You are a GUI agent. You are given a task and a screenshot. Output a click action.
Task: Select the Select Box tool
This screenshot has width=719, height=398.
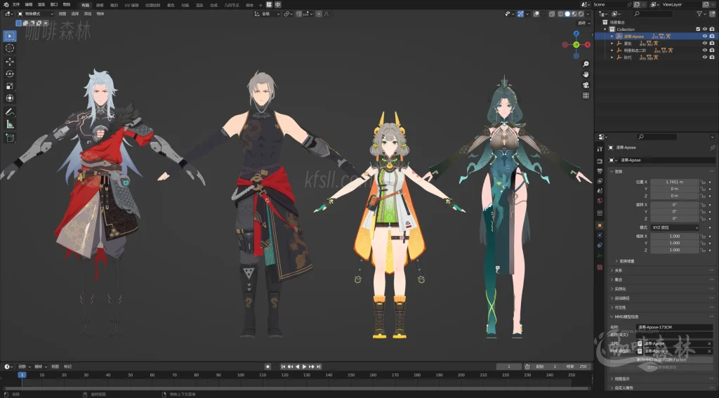tap(10, 36)
